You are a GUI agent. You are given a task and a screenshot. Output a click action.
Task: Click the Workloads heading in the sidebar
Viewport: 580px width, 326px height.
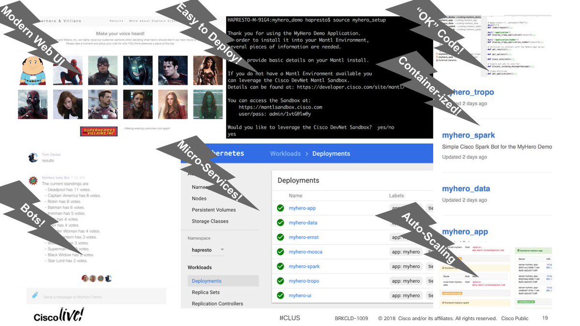point(200,267)
